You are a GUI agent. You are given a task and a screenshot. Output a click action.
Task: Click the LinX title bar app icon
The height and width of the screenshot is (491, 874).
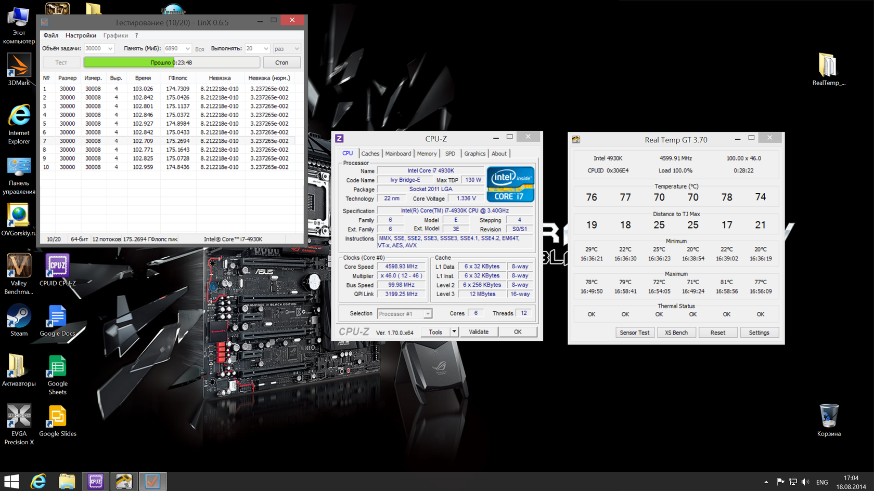pos(45,22)
